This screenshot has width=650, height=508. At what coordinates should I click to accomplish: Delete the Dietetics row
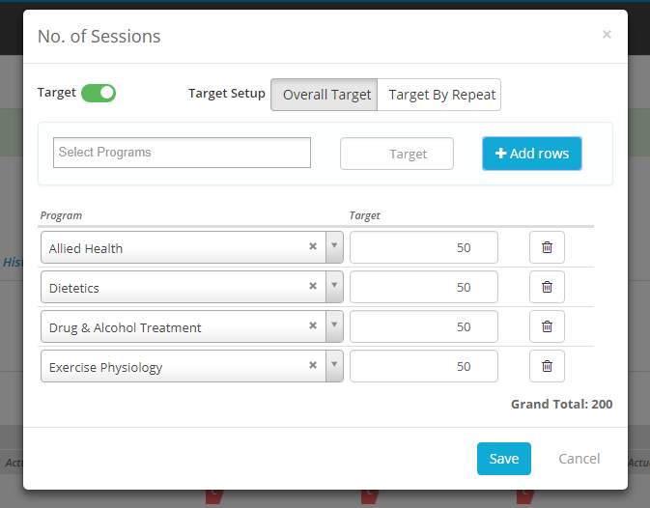tap(547, 287)
